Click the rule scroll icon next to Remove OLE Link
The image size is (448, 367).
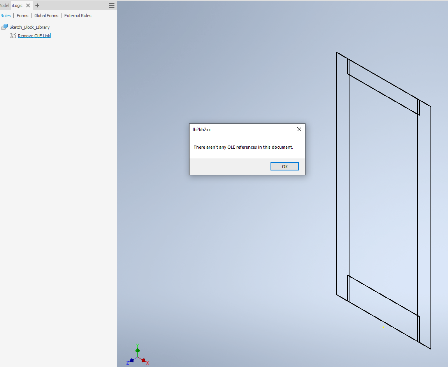[x=13, y=35]
